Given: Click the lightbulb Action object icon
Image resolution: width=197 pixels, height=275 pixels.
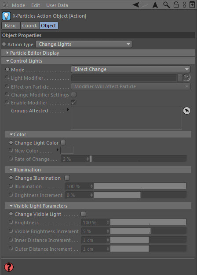Looking at the screenshot, I should tap(6, 16).
